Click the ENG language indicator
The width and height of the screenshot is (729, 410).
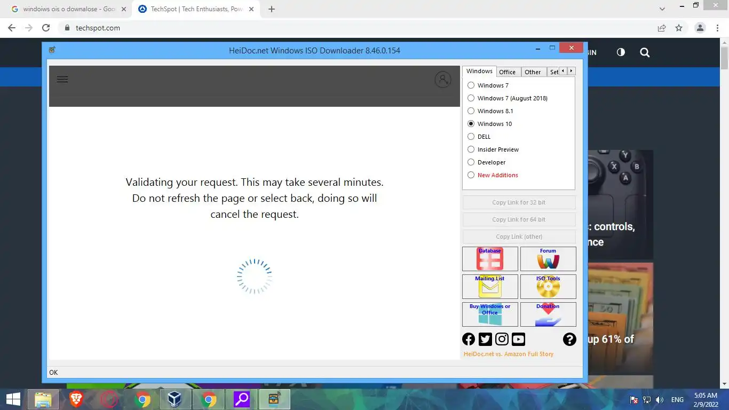pos(677,400)
